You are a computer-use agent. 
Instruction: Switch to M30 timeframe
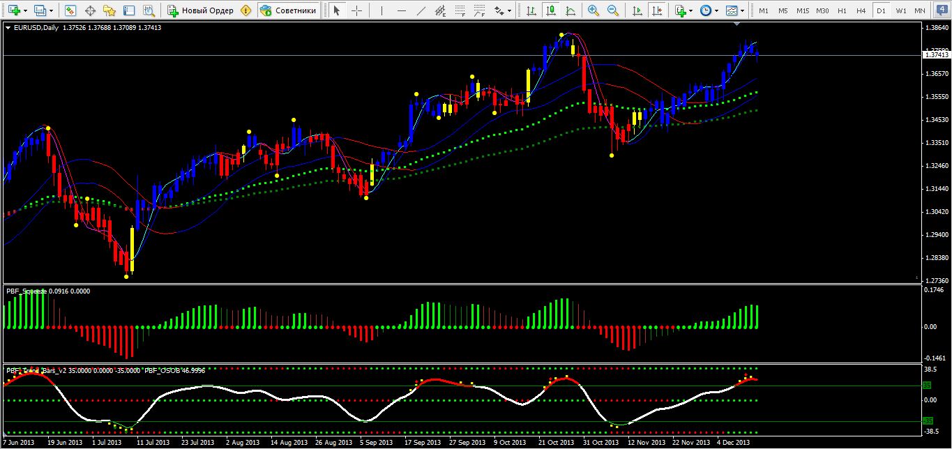822,10
